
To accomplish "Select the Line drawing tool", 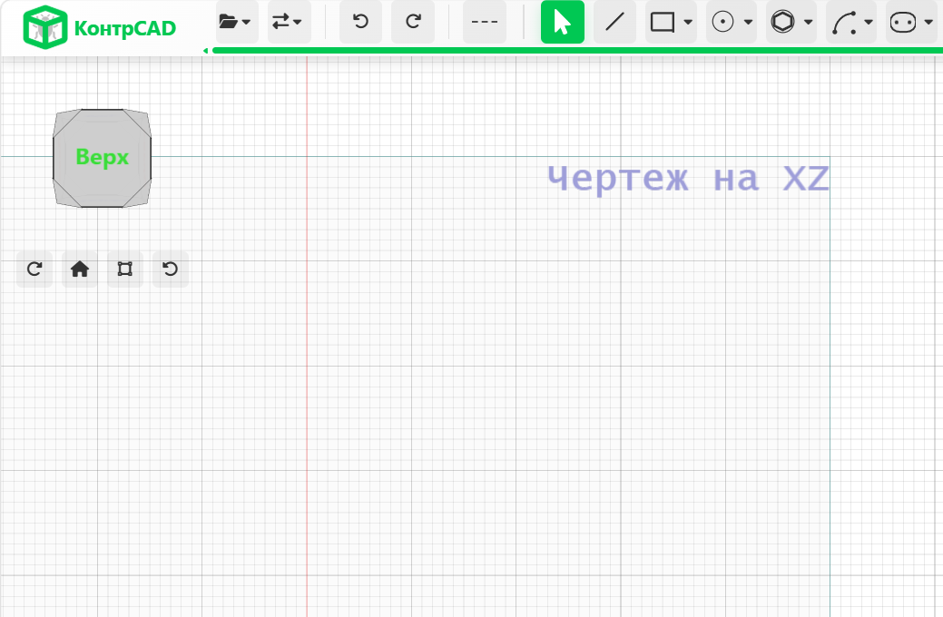I will point(614,22).
